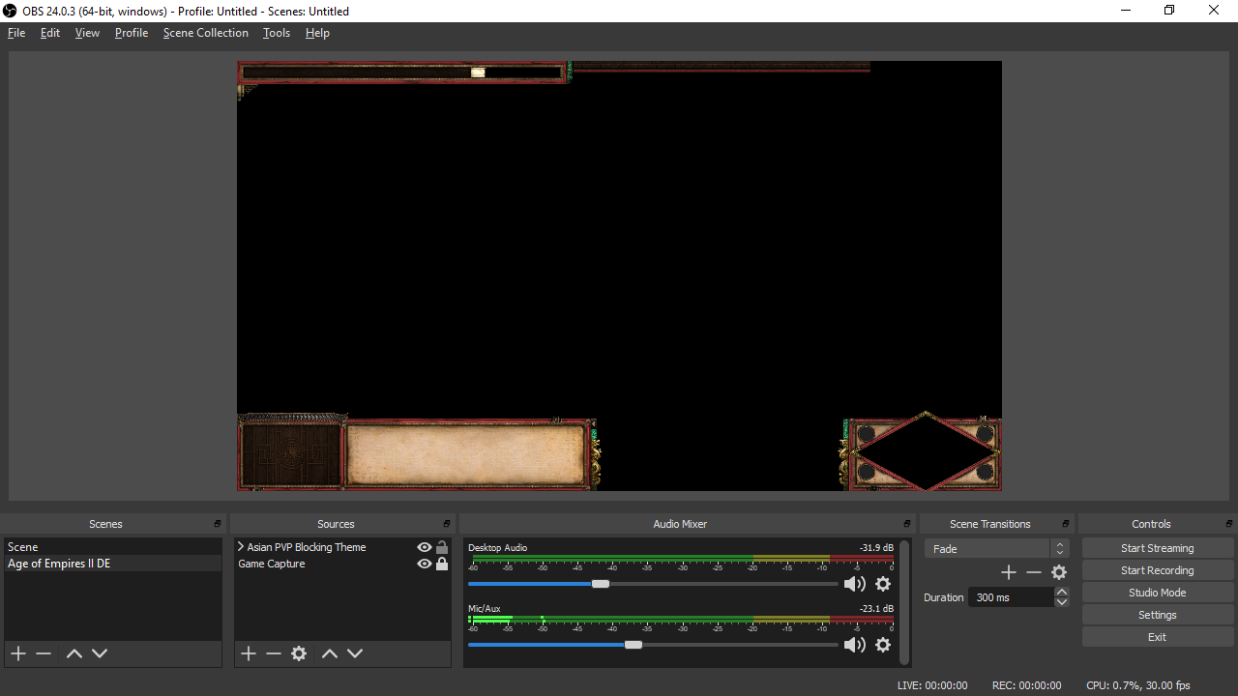This screenshot has width=1238, height=696.
Task: Open the Tools menu
Action: tap(276, 33)
